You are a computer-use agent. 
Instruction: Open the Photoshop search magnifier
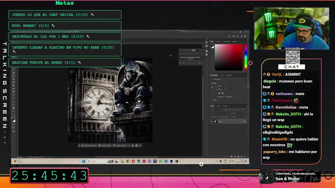(238, 36)
